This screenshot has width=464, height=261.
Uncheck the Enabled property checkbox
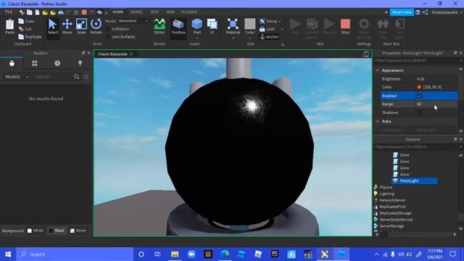click(419, 96)
